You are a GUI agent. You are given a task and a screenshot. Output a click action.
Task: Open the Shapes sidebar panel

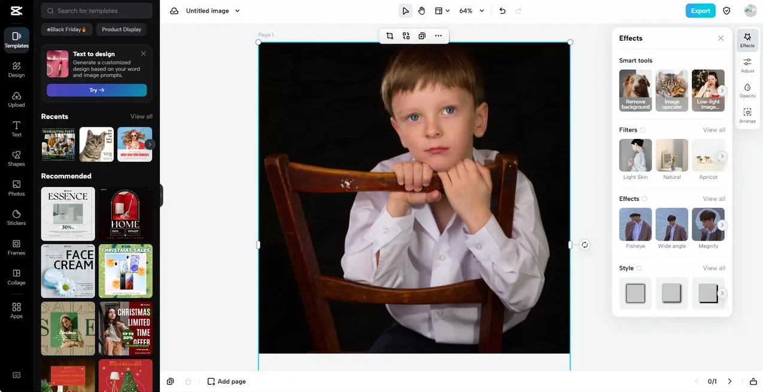(x=16, y=158)
